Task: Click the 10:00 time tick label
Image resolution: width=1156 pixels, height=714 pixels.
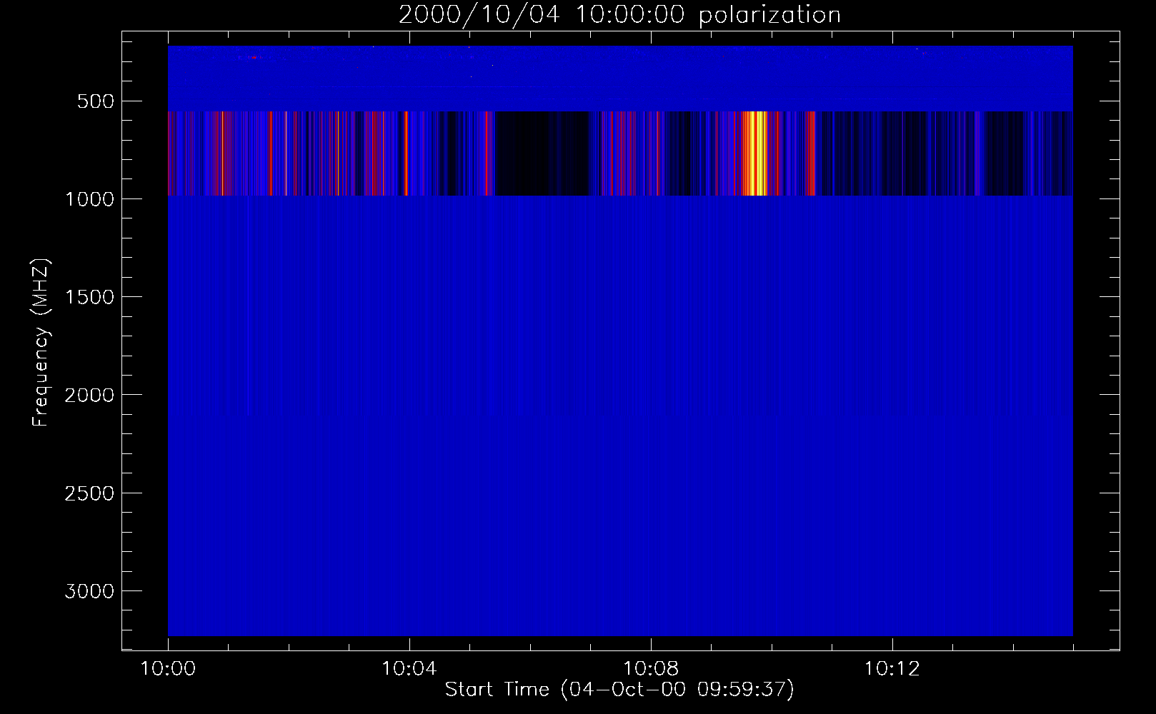Action: pos(168,669)
